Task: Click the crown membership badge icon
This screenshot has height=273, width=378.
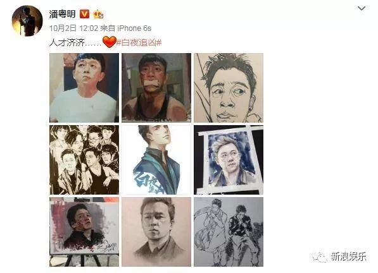Action: 98,14
